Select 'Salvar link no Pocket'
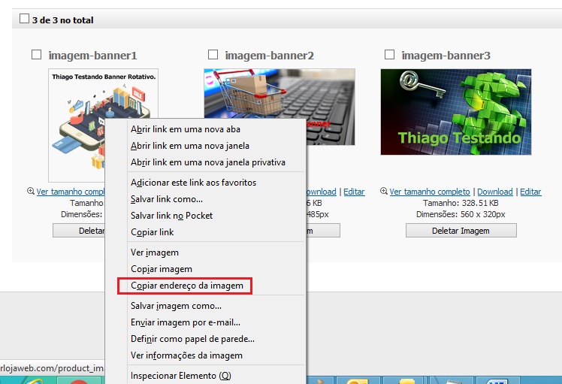The width and height of the screenshot is (562, 384). (172, 216)
